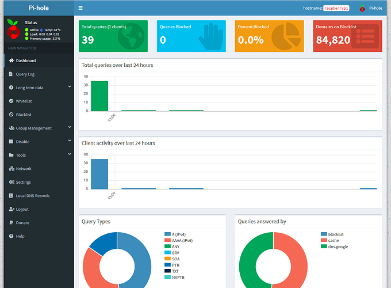Toggle the sidebar using the hamburger icon
This screenshot has width=391, height=288.
pos(80,8)
